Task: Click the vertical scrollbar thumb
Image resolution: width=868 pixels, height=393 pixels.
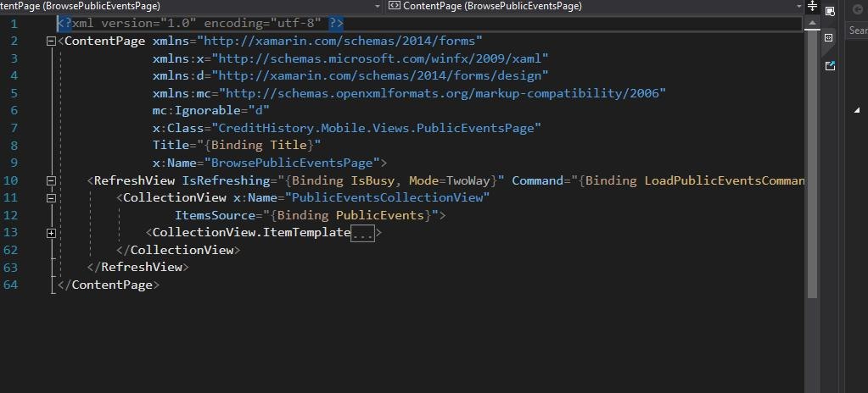Action: [x=811, y=164]
